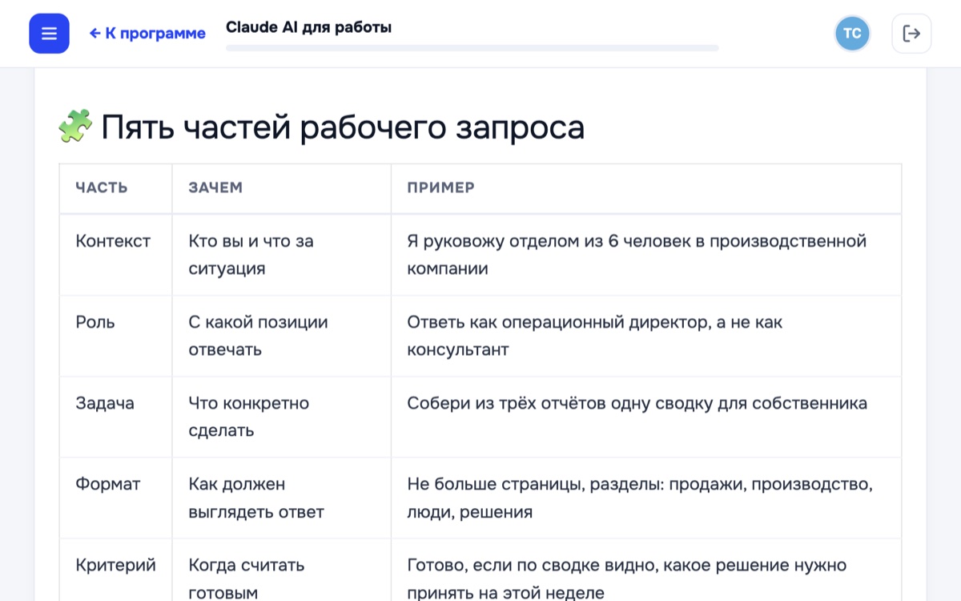
Task: Select the «Формат» table cell
Action: point(116,498)
